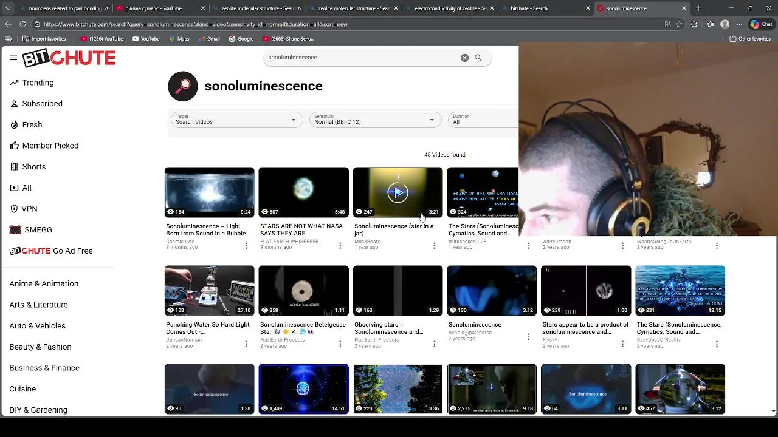Open the 'Sonoluminescence Betelgeuse Star' thumbnail

(304, 291)
